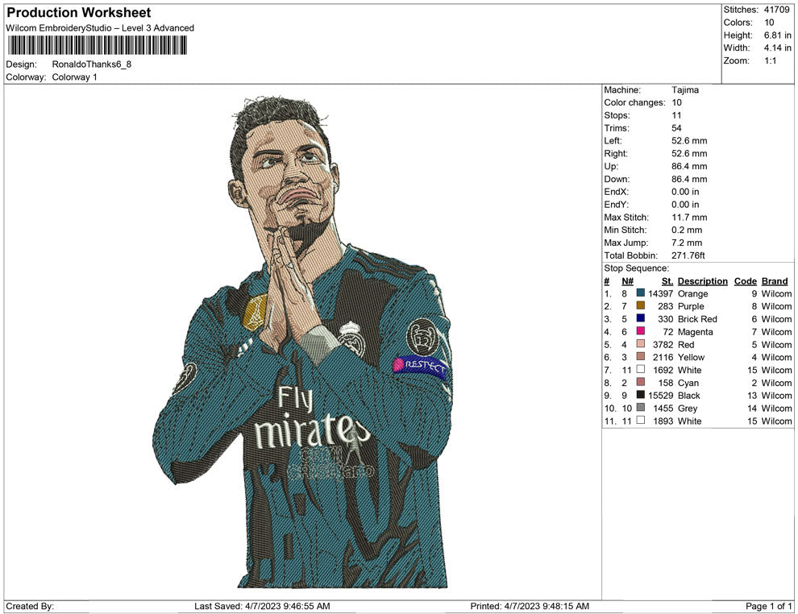The height and width of the screenshot is (614, 798).
Task: Click the 'St.' column header
Action: click(667, 280)
